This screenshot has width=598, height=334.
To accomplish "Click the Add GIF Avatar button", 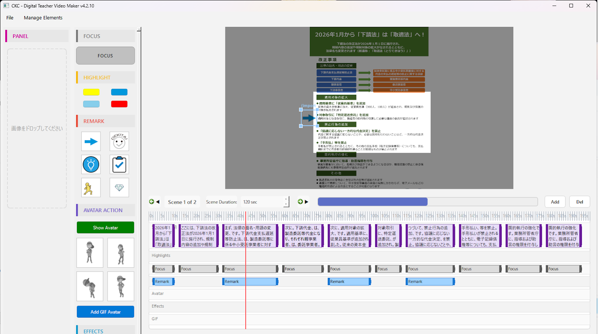I will pos(105,312).
